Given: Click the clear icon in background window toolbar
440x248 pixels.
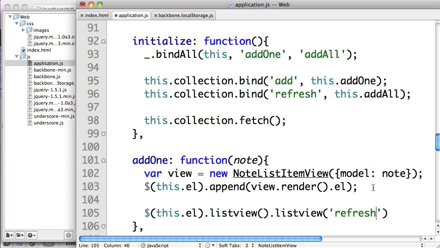Looking at the screenshot, I should coord(32,244).
